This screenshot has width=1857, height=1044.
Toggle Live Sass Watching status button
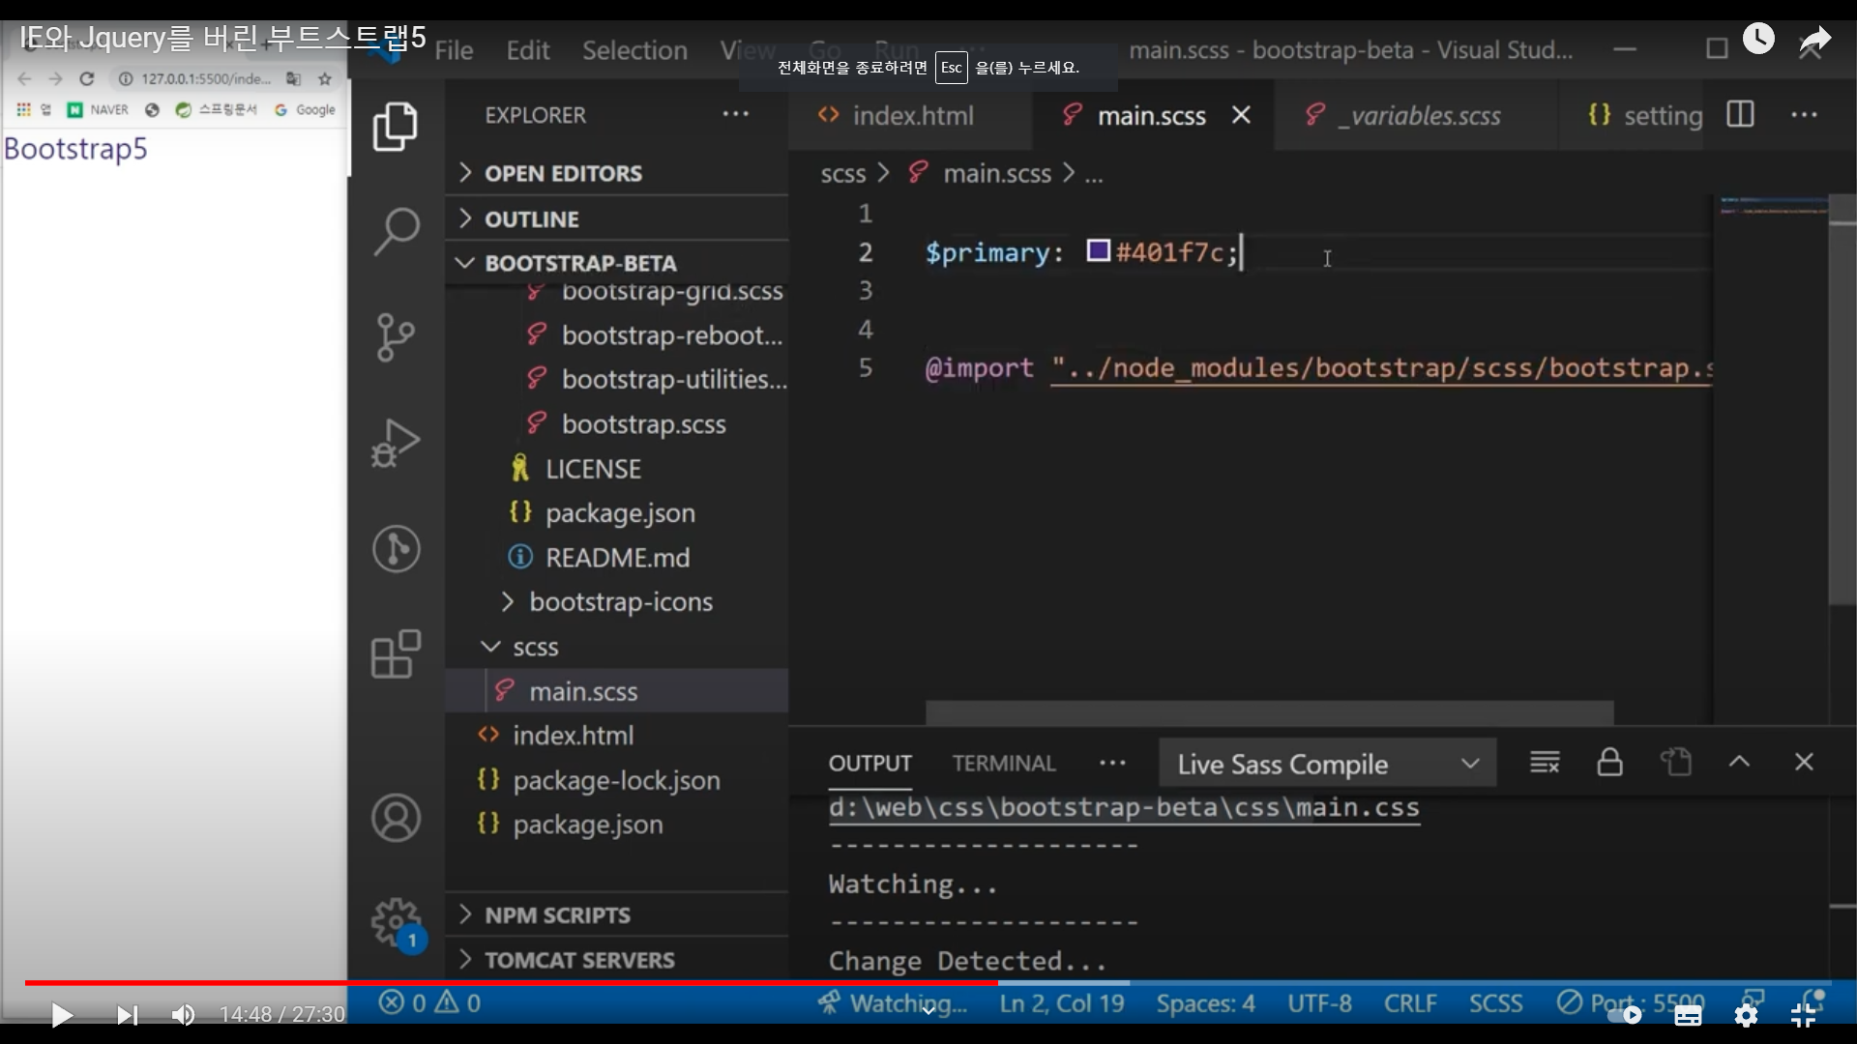[892, 1002]
